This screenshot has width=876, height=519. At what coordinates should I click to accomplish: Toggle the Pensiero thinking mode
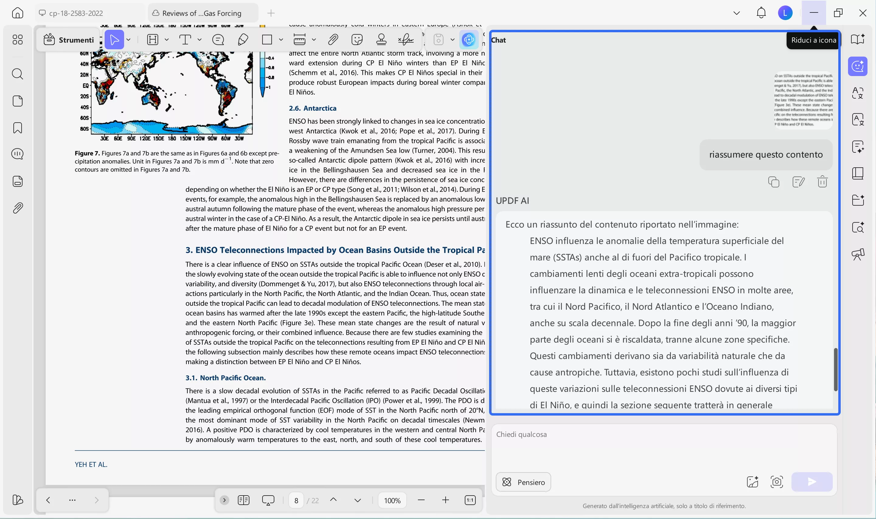523,482
